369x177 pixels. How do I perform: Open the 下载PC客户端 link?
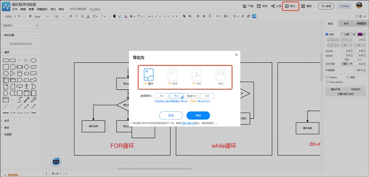187,123
